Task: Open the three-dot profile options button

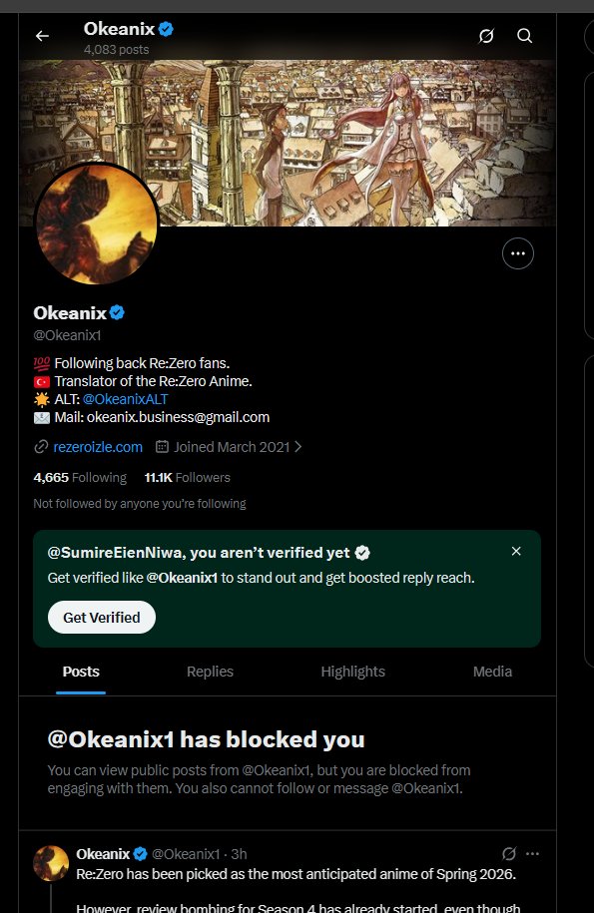Action: (518, 253)
